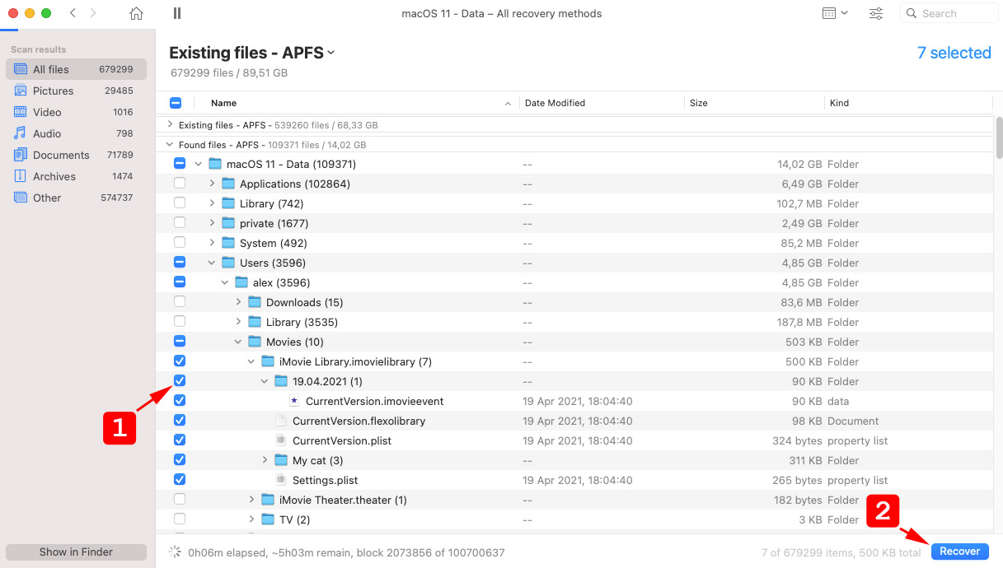Click the 19.04.2021 folder icon
Screen dimensions: 1003x568
click(281, 381)
